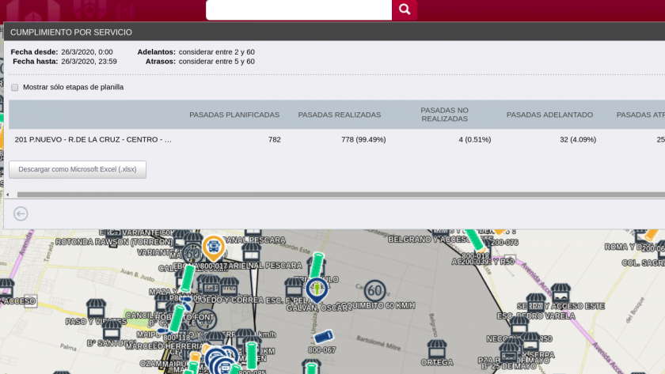665x374 pixels.
Task: Click the magnifier search button
Action: pos(404,9)
